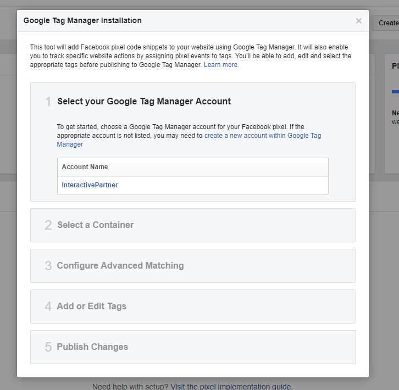Close the Google Tag Manager Installation dialog
Viewport: 399px width, 390px height.
click(x=358, y=21)
